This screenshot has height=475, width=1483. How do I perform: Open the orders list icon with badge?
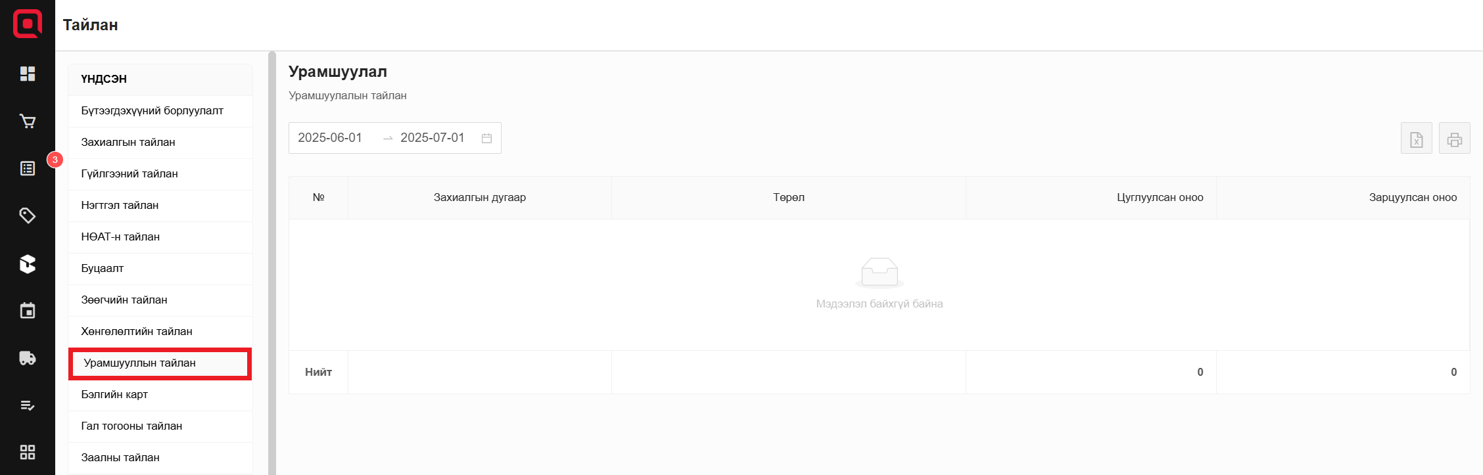pos(28,169)
